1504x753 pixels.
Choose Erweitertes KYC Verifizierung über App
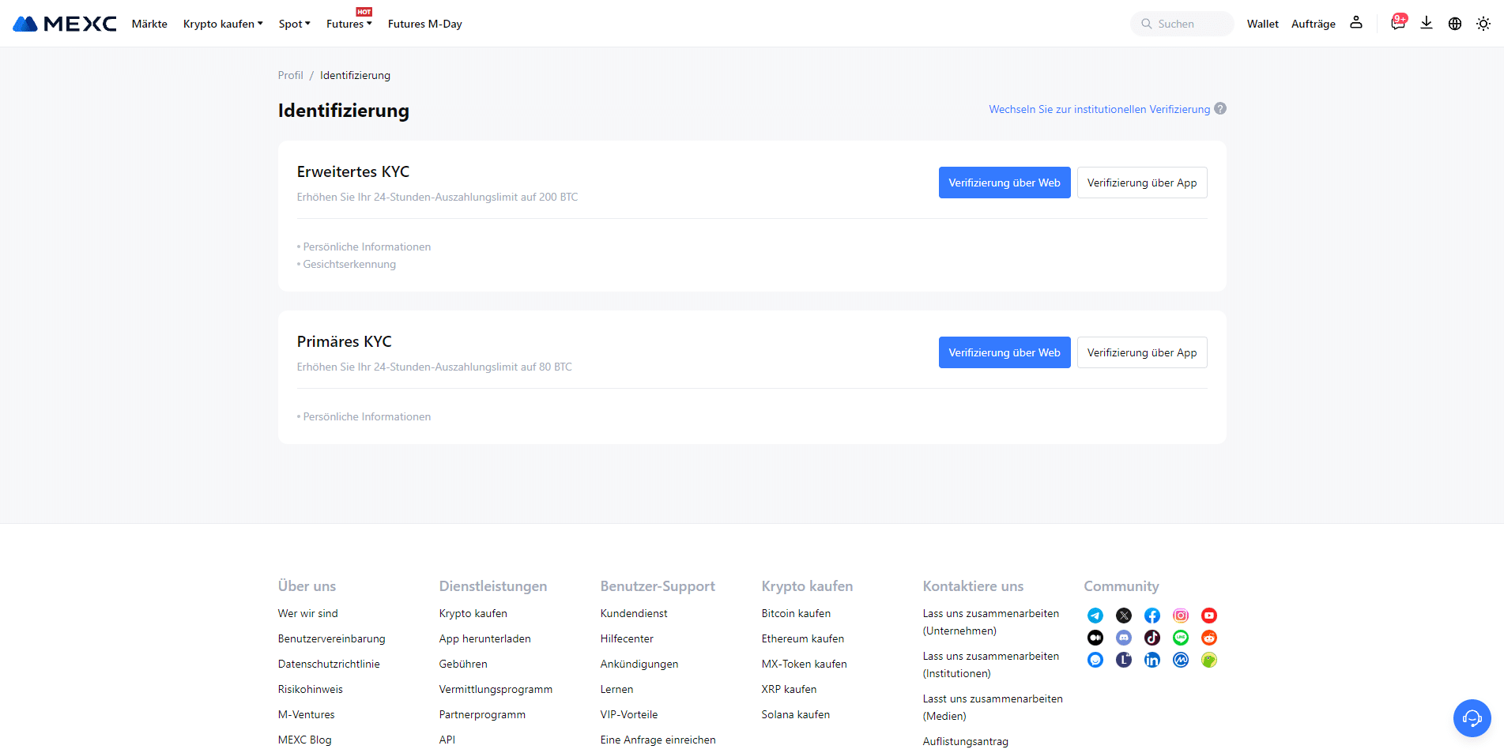coord(1142,183)
